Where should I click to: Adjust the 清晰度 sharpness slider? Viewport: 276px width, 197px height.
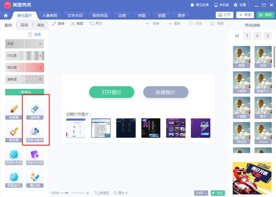(24, 79)
